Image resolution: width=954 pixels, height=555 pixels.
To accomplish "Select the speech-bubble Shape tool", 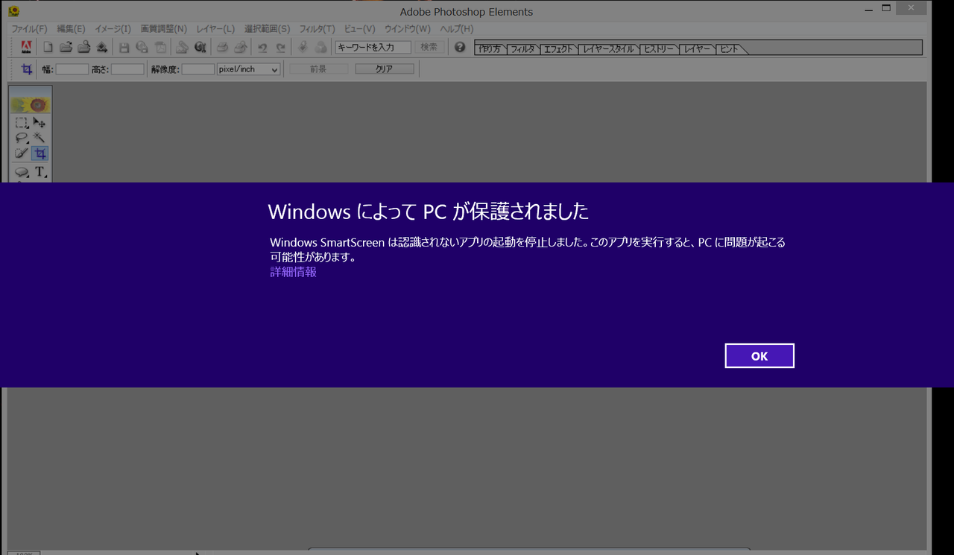I will 22,172.
